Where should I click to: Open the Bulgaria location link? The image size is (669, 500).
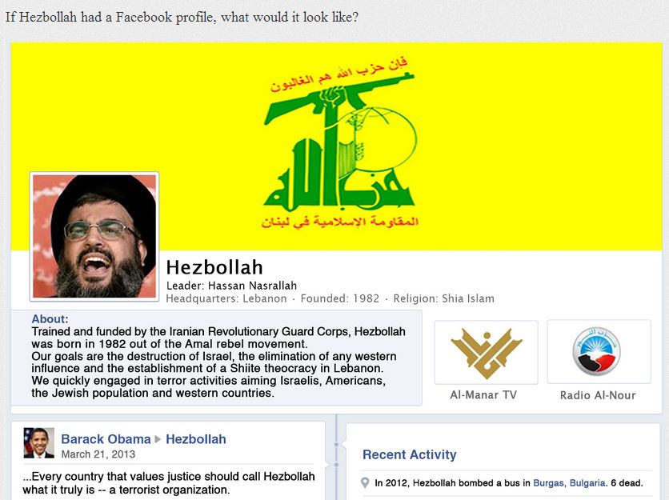coord(587,483)
